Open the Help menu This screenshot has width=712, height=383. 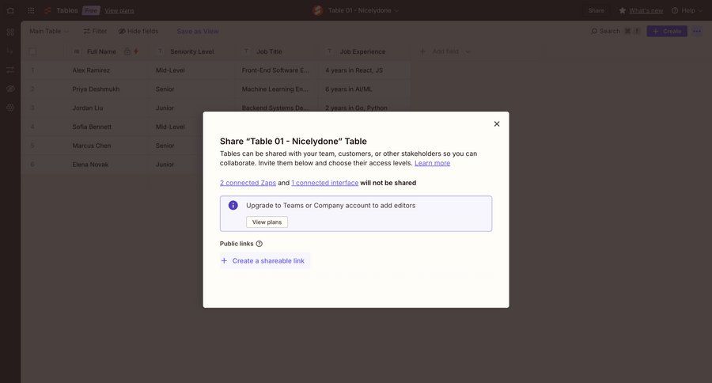(x=687, y=10)
